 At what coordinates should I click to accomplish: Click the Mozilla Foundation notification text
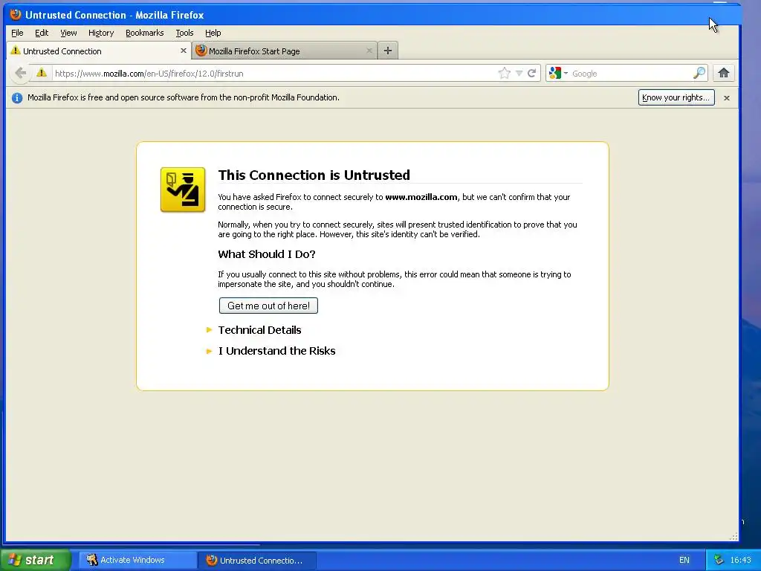tap(184, 97)
